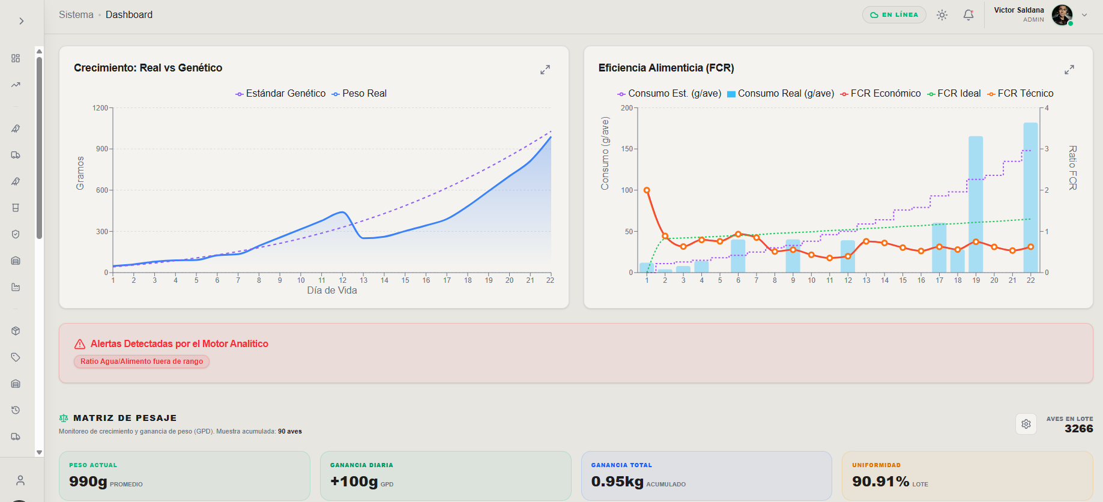Expand the Eficiencia Alimenticia (FCR) chart
Viewport: 1103px width, 502px height.
pos(1069,70)
